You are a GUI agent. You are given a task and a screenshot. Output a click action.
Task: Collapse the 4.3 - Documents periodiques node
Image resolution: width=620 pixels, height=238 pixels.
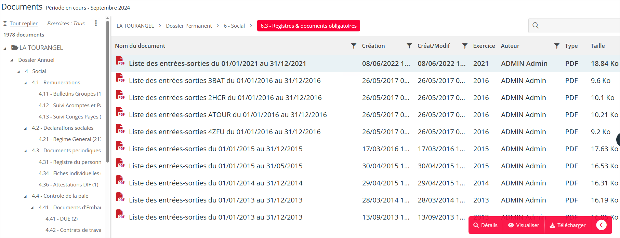point(25,151)
